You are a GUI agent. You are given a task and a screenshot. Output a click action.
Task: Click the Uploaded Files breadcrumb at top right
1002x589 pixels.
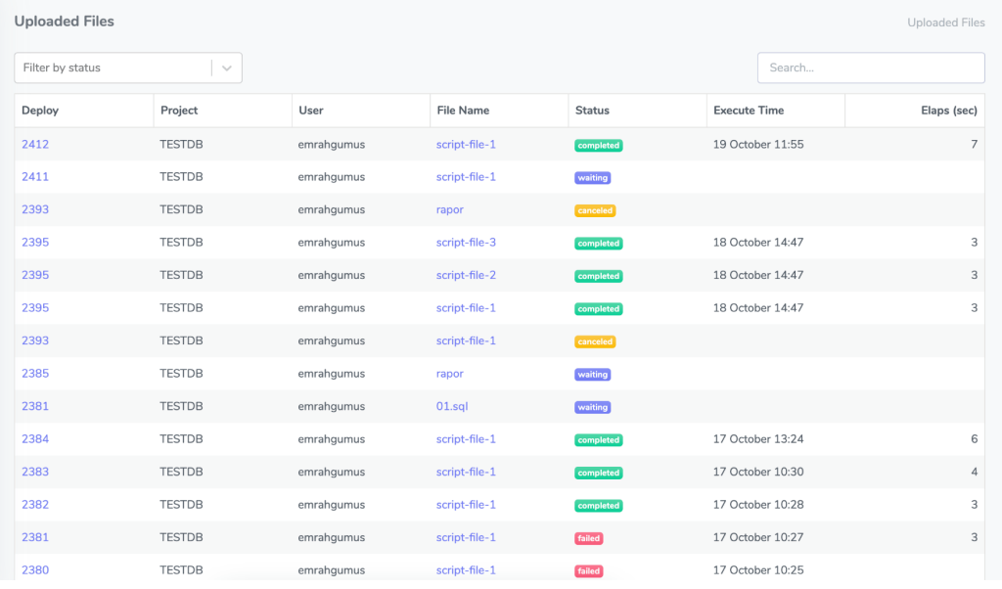click(x=945, y=23)
